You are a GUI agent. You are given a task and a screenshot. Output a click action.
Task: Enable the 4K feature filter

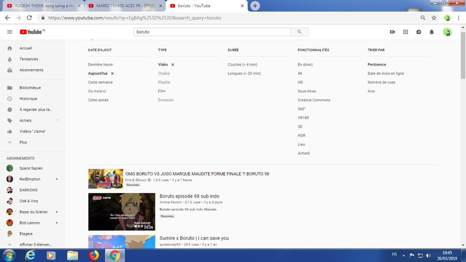300,73
